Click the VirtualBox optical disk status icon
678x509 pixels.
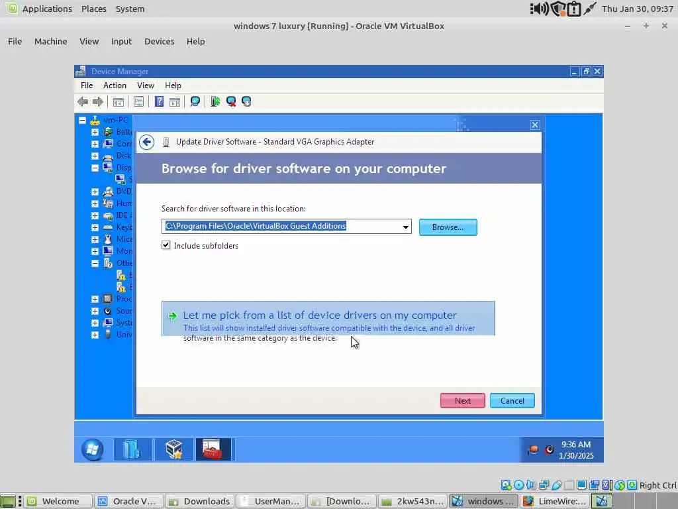pyautogui.click(x=518, y=485)
